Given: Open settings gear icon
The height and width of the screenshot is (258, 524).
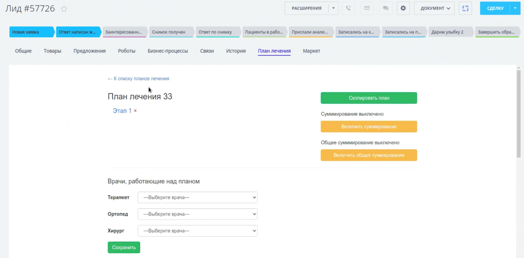Looking at the screenshot, I should tap(403, 8).
